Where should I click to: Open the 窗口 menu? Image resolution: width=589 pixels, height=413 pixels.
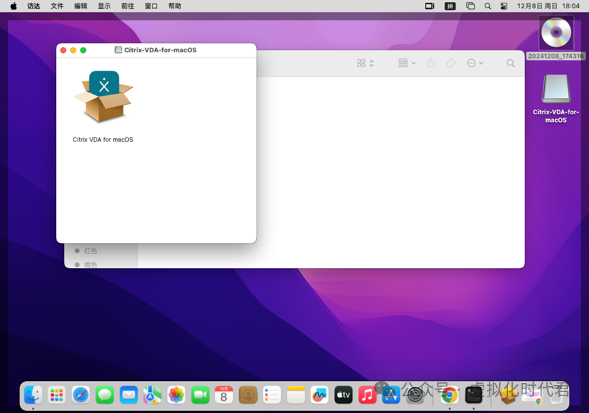click(151, 6)
